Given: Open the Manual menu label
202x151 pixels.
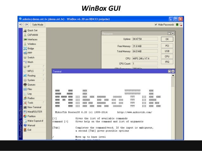Looking at the screenshot, I should pos(31,125).
